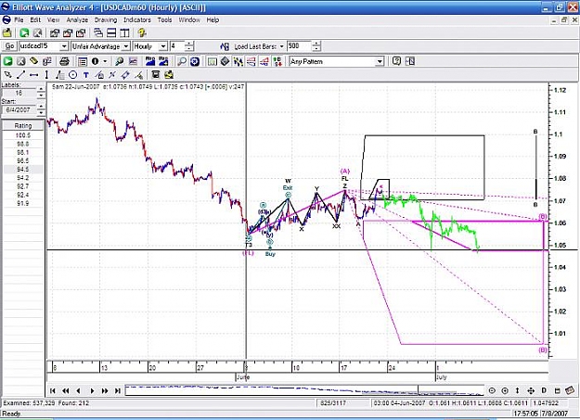Jump to last bar playback button

118,390
